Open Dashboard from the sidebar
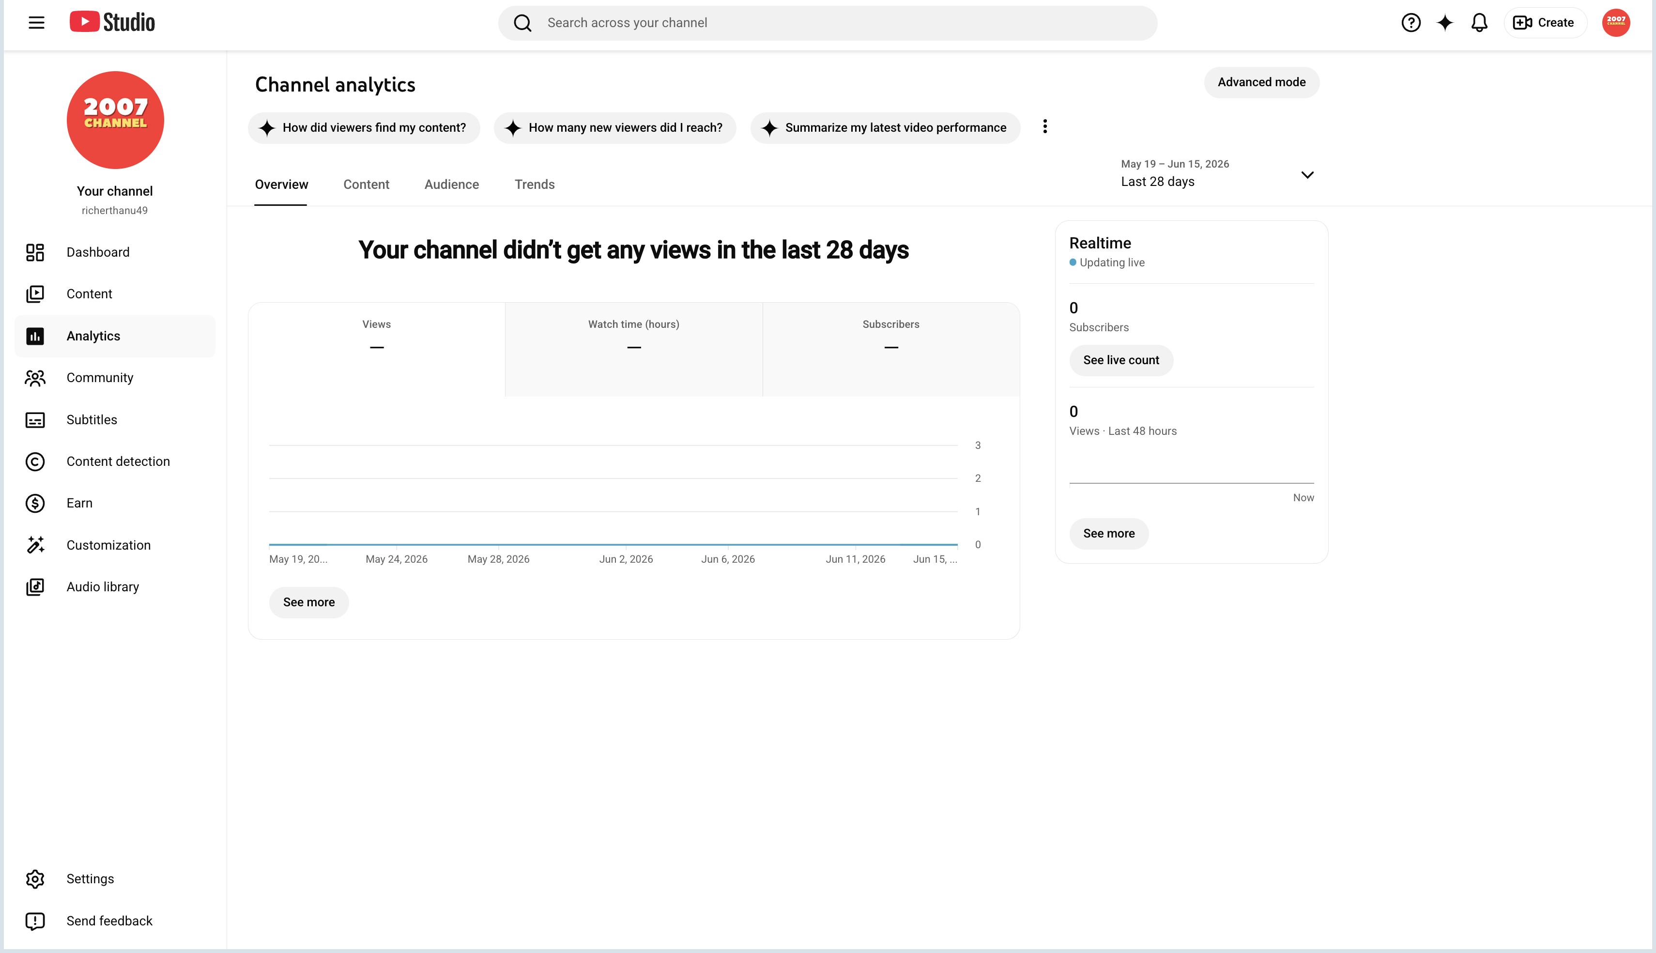This screenshot has width=1656, height=953. (x=115, y=253)
